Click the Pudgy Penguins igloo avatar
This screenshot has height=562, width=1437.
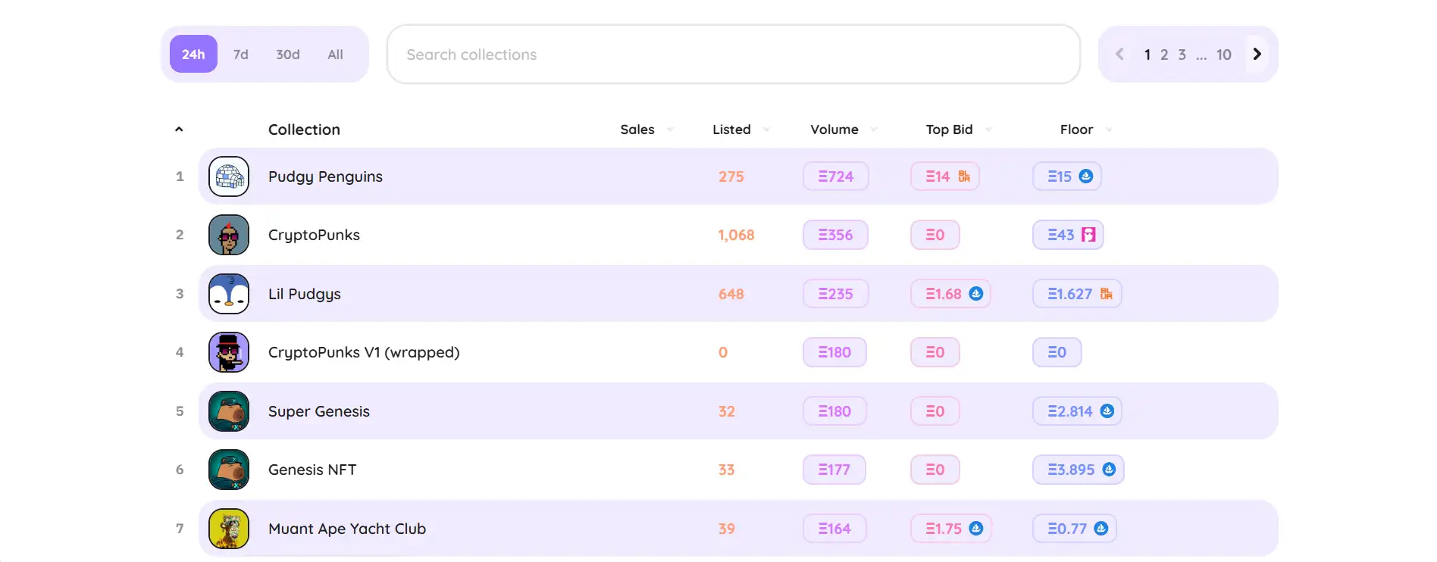[x=229, y=176]
